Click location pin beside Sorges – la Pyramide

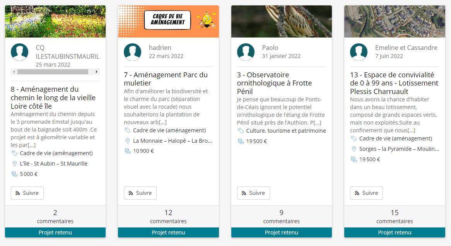pos(354,149)
